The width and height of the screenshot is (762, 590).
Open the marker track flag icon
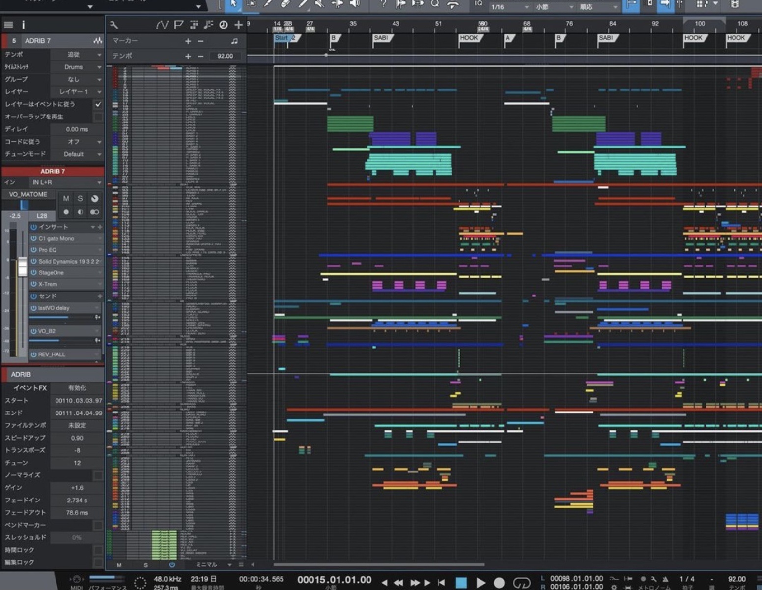coord(178,25)
